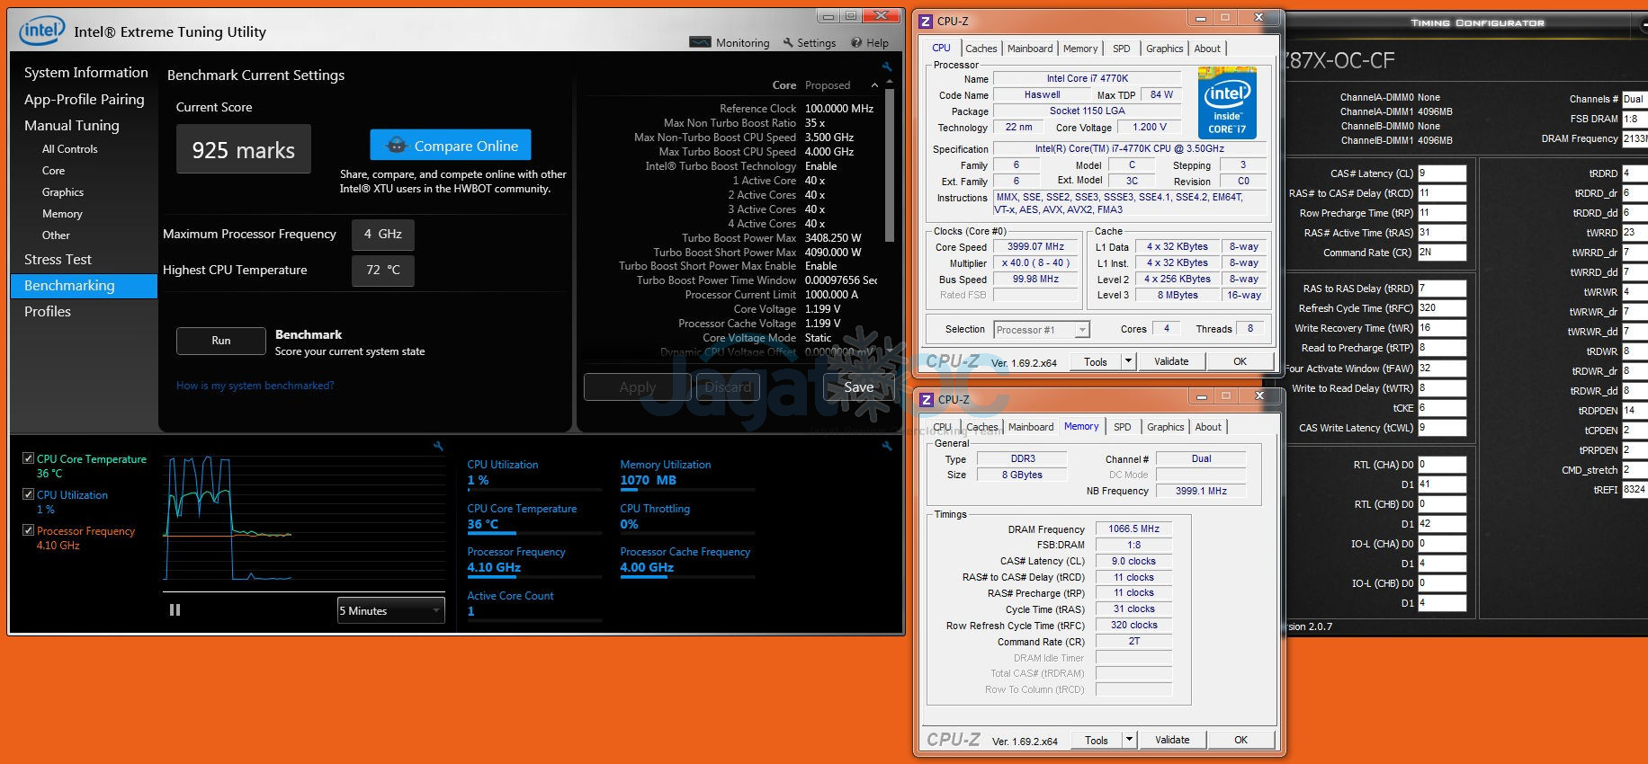Select Stress Test in the XTU sidebar
Screen dimensions: 1648x764
[58, 259]
